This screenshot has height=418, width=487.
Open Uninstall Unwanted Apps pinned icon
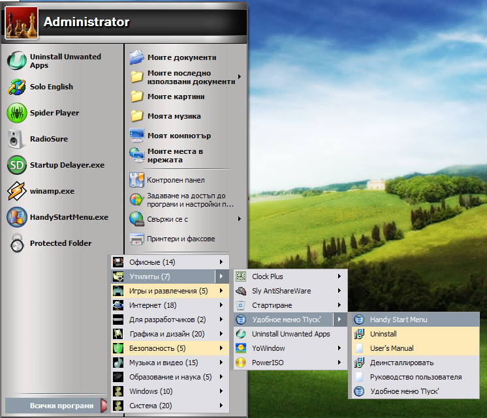17,61
